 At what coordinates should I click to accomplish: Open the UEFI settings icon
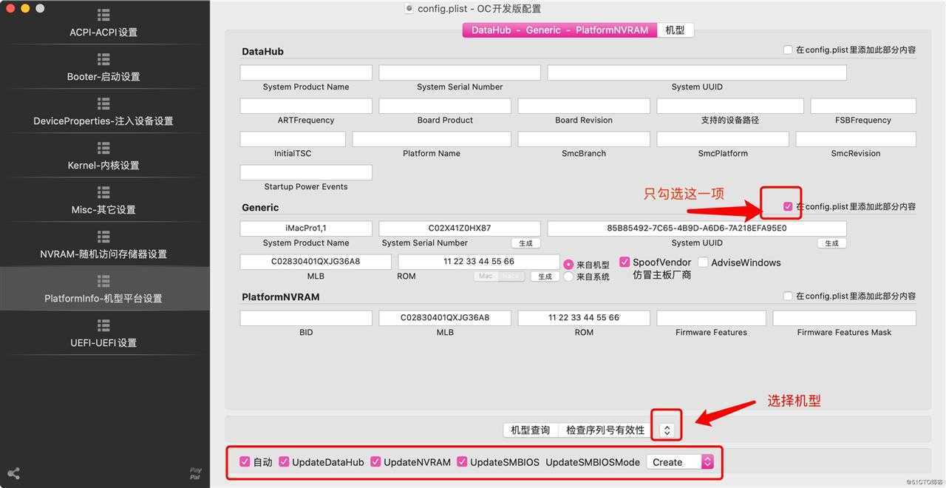coord(103,325)
